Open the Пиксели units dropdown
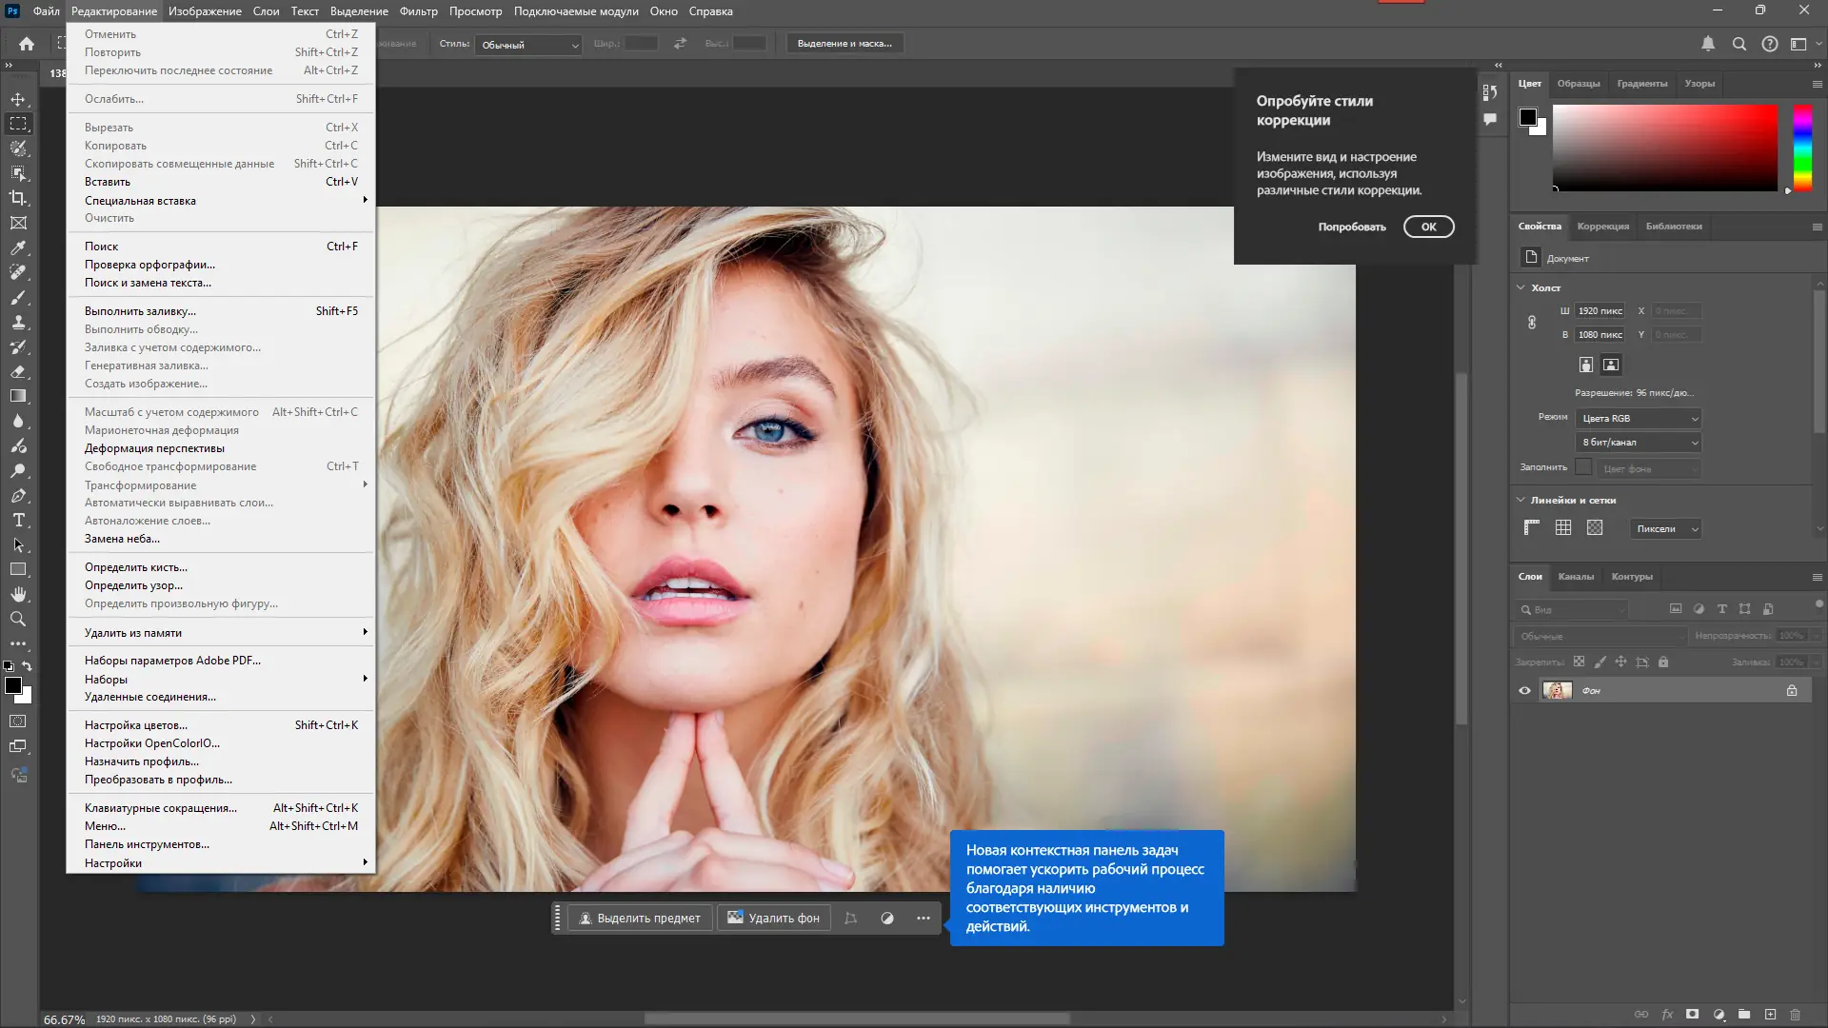 pyautogui.click(x=1665, y=529)
